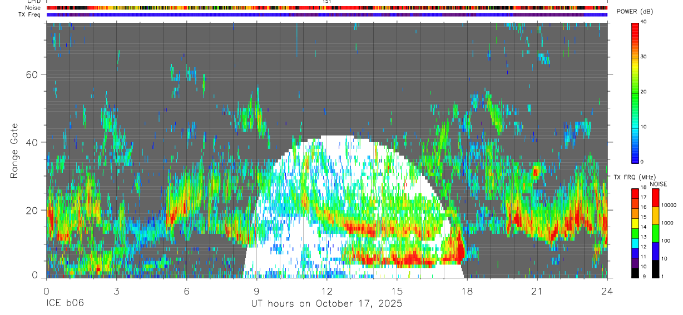Click the cyan segment of TX FRQ colorbar
683x315 pixels.
coord(635,243)
